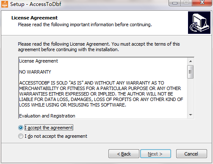Image resolution: width=213 pixels, height=164 pixels.
Task: Click the scrollbar track below the thumb
Action: (191, 95)
